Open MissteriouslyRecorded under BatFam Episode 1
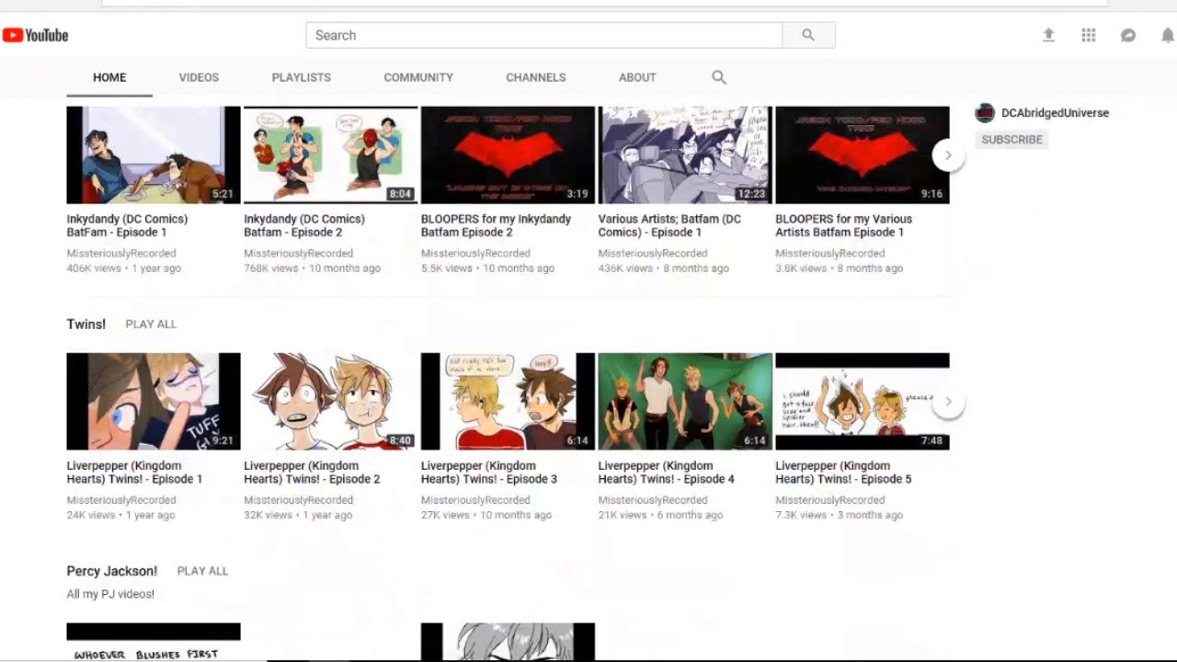The image size is (1177, 662). [x=121, y=254]
